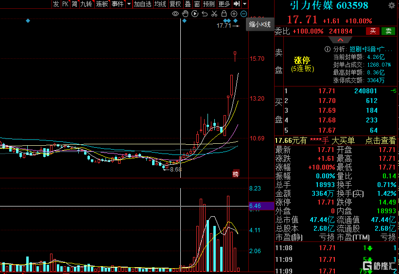Enable the 九转 indicator
The width and height of the screenshot is (399, 274).
(86, 4)
